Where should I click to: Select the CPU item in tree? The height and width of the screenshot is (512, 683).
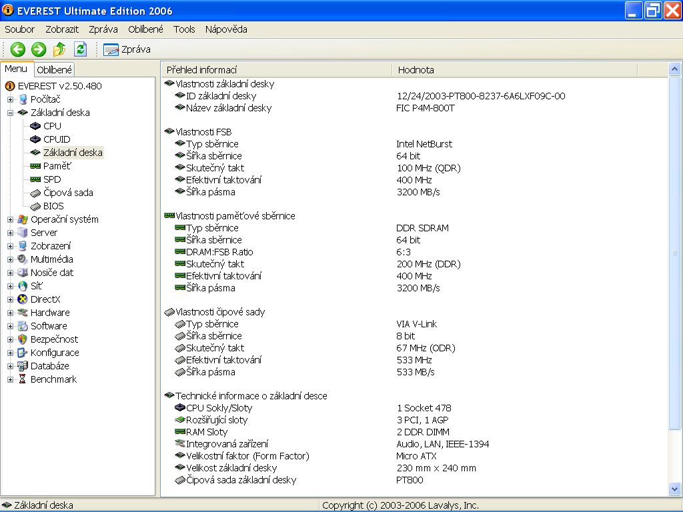(52, 126)
